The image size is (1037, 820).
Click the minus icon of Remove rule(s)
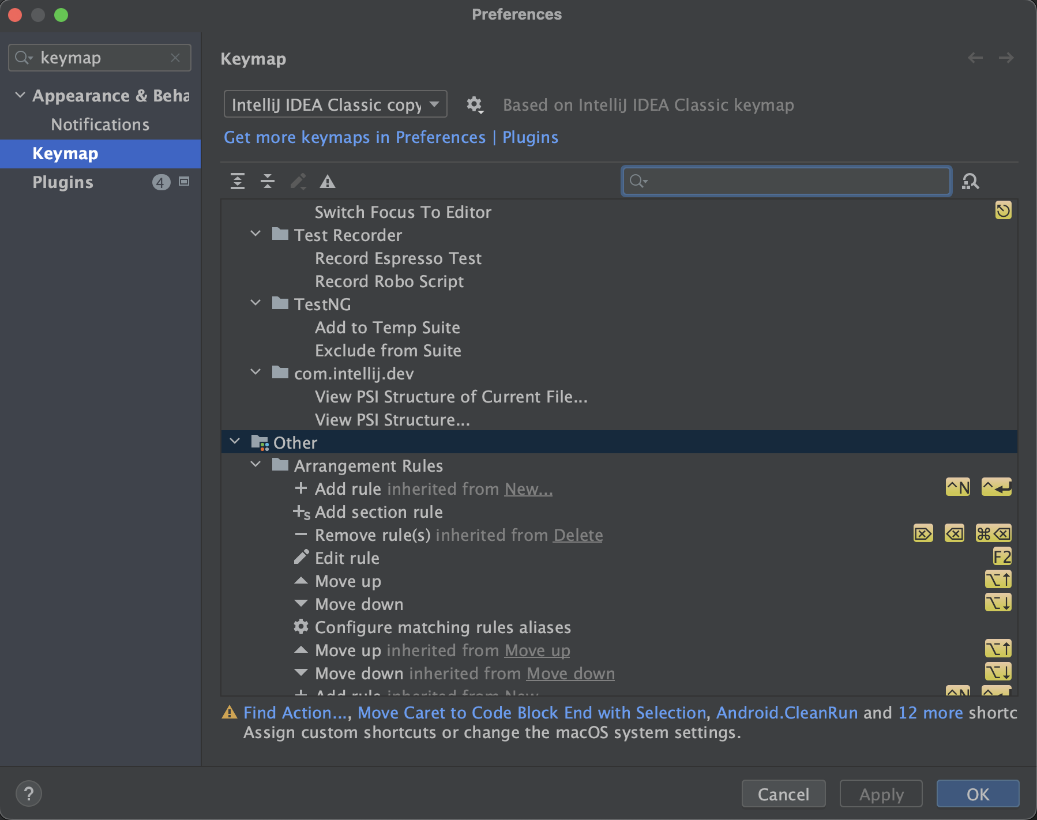point(300,535)
